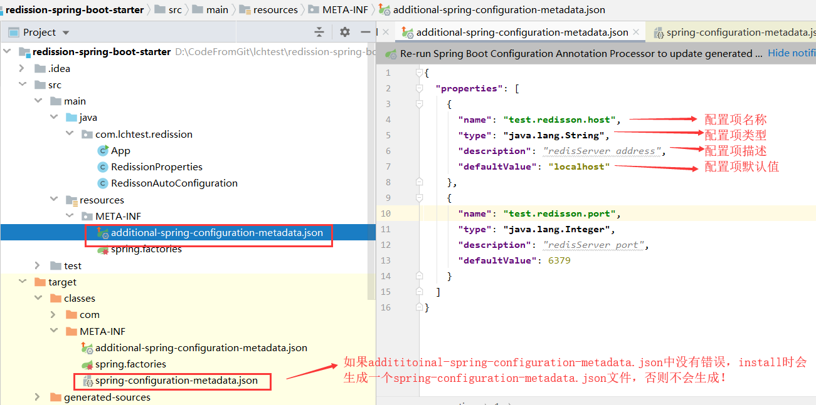Click "redisServer port" description text
This screenshot has width=816, height=405.
tap(593, 245)
